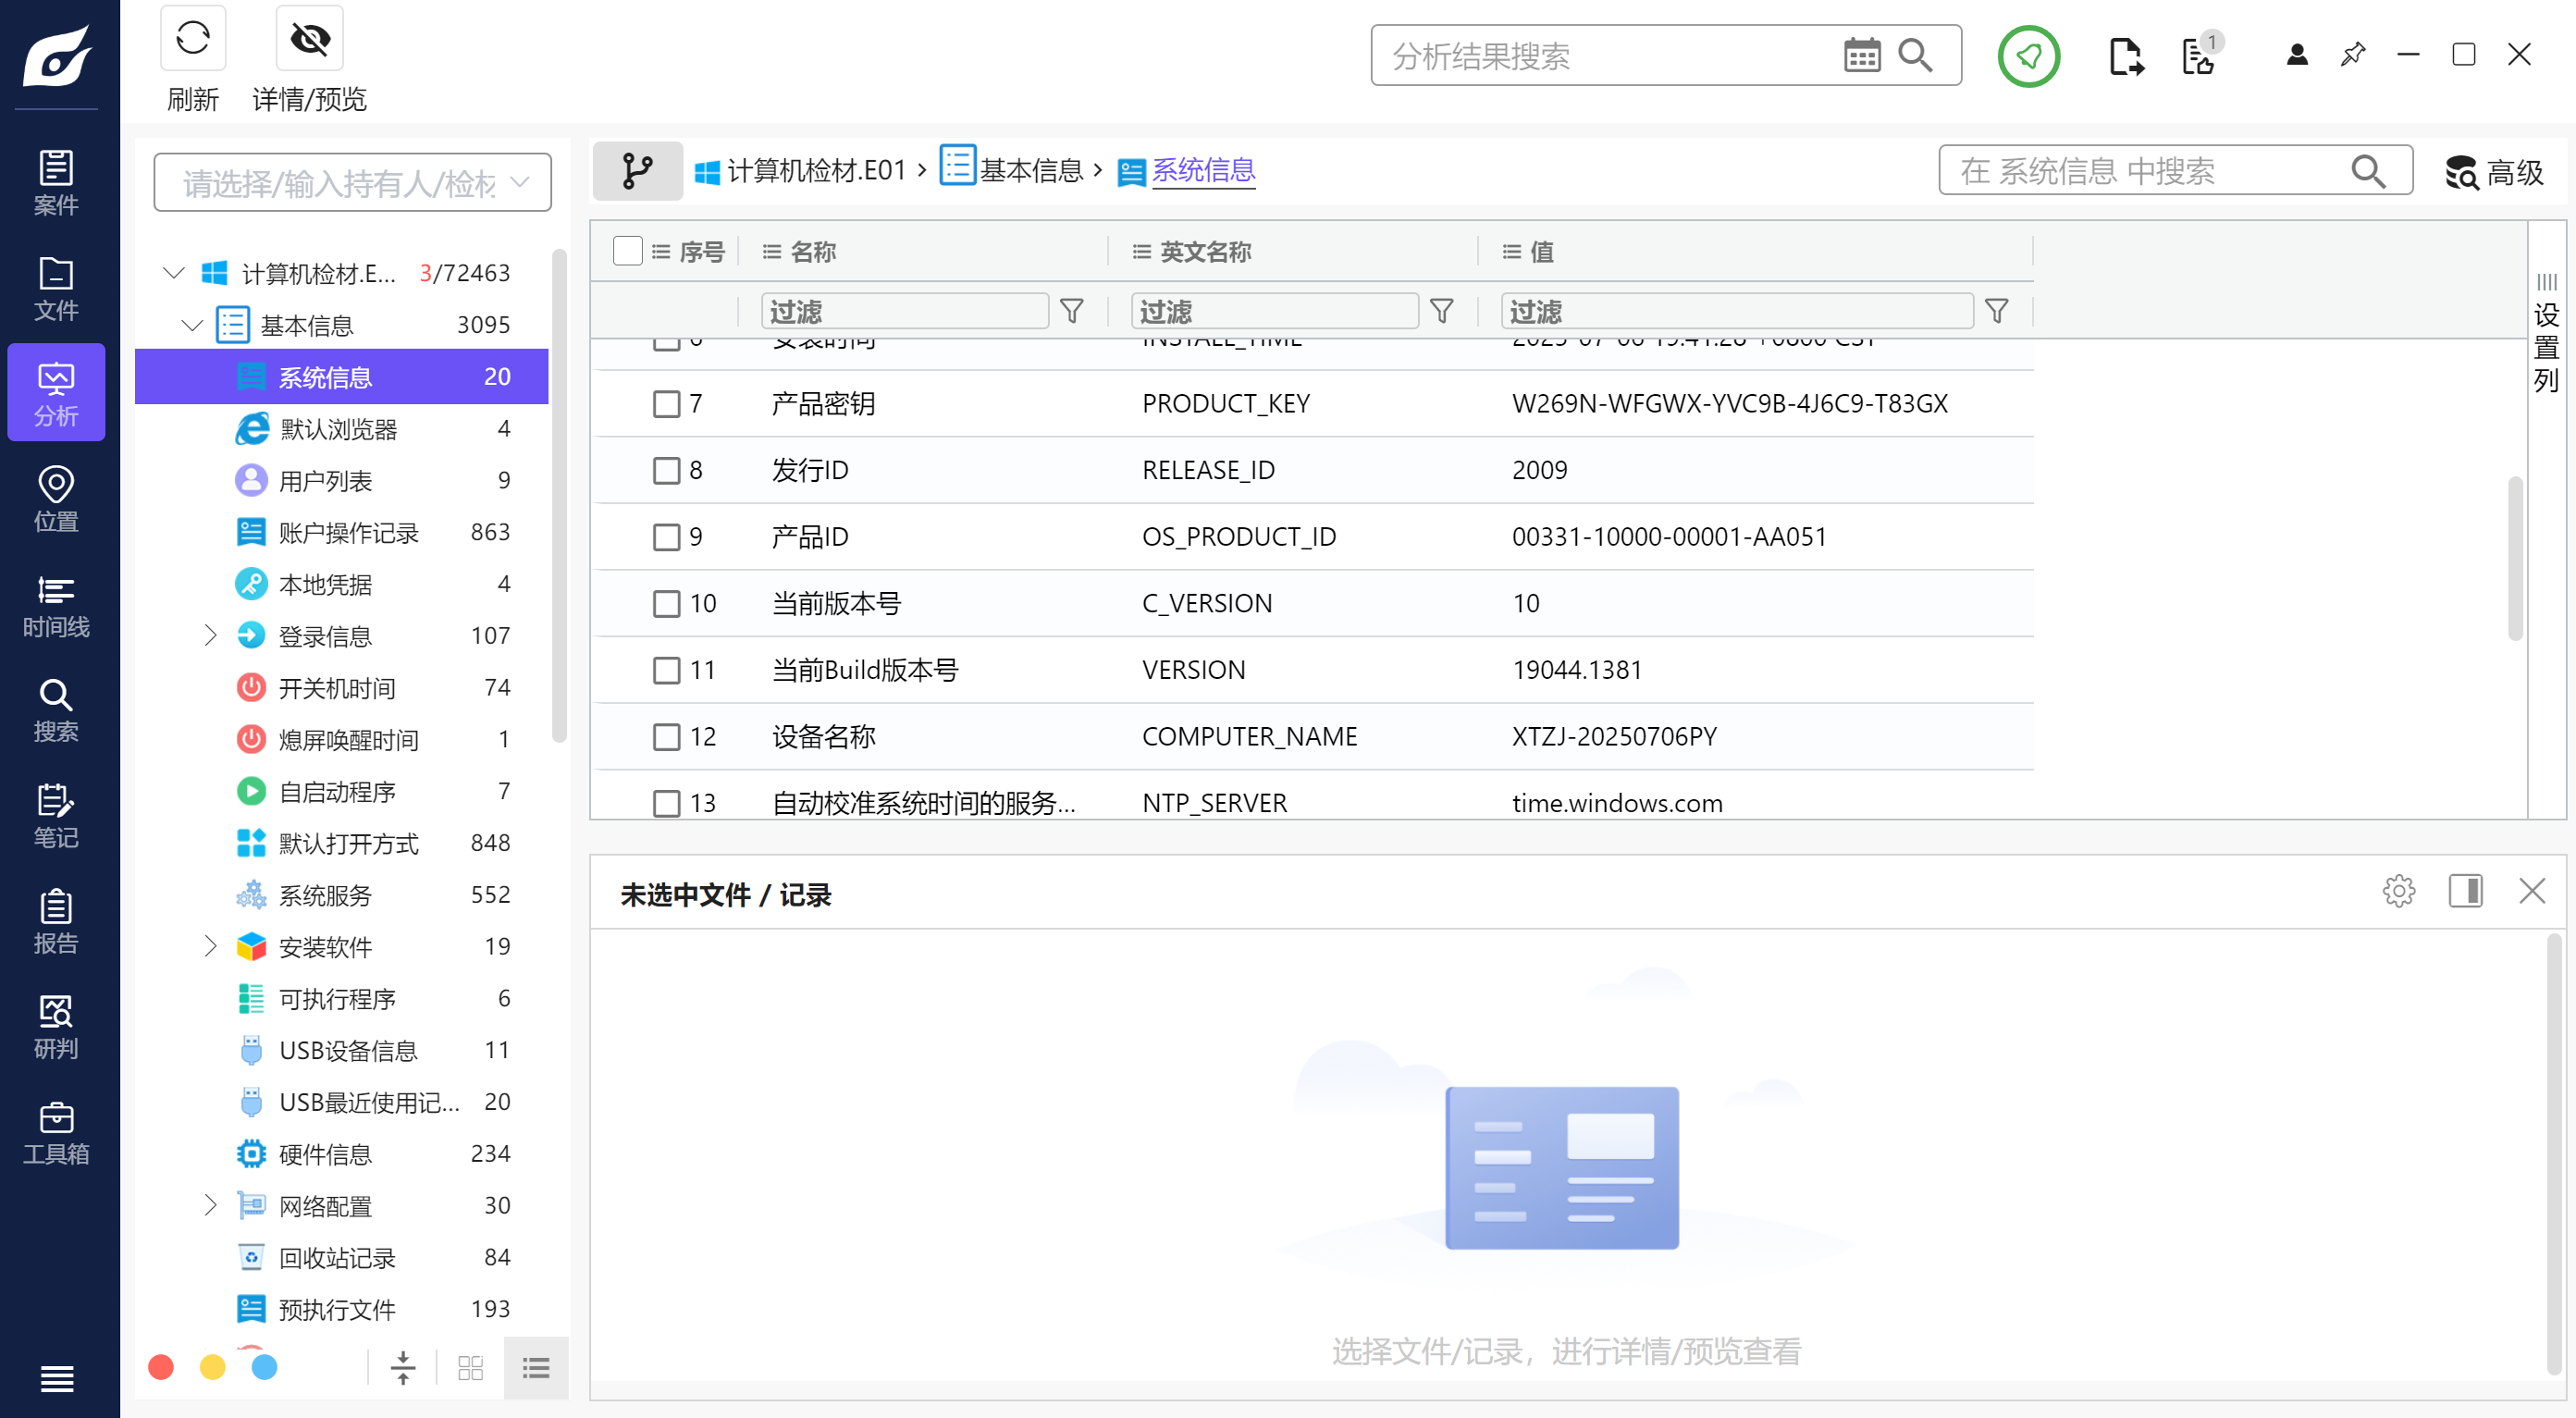
Task: Click the Refresh (刷新) icon
Action: pyautogui.click(x=192, y=40)
